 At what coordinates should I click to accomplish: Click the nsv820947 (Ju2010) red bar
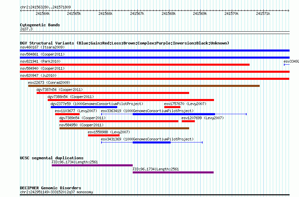coord(155,79)
